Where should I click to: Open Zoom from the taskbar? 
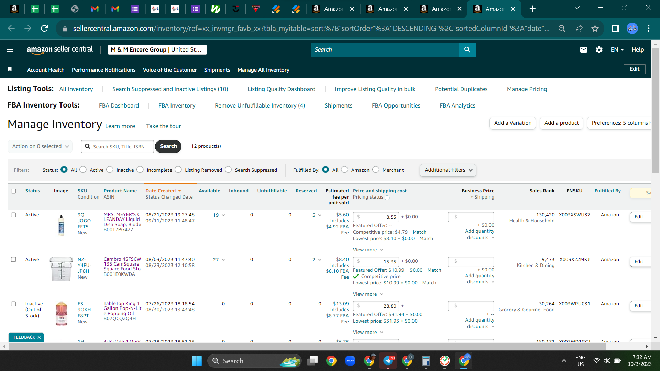(x=350, y=361)
